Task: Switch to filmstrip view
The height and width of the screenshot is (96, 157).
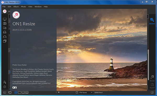Action: point(23,92)
